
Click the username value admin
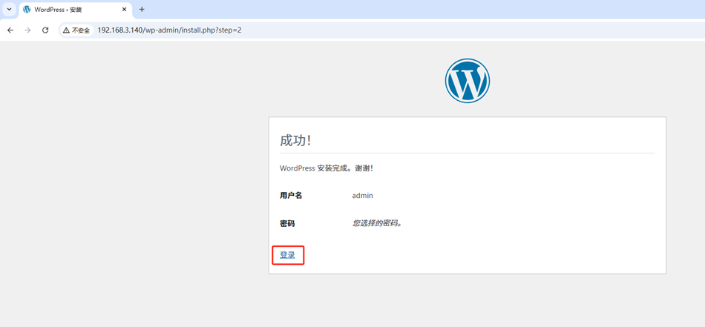coord(362,196)
